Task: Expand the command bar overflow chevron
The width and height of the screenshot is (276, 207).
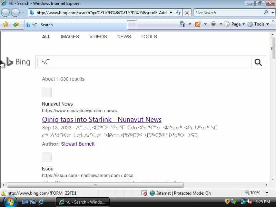Action: click(273, 21)
